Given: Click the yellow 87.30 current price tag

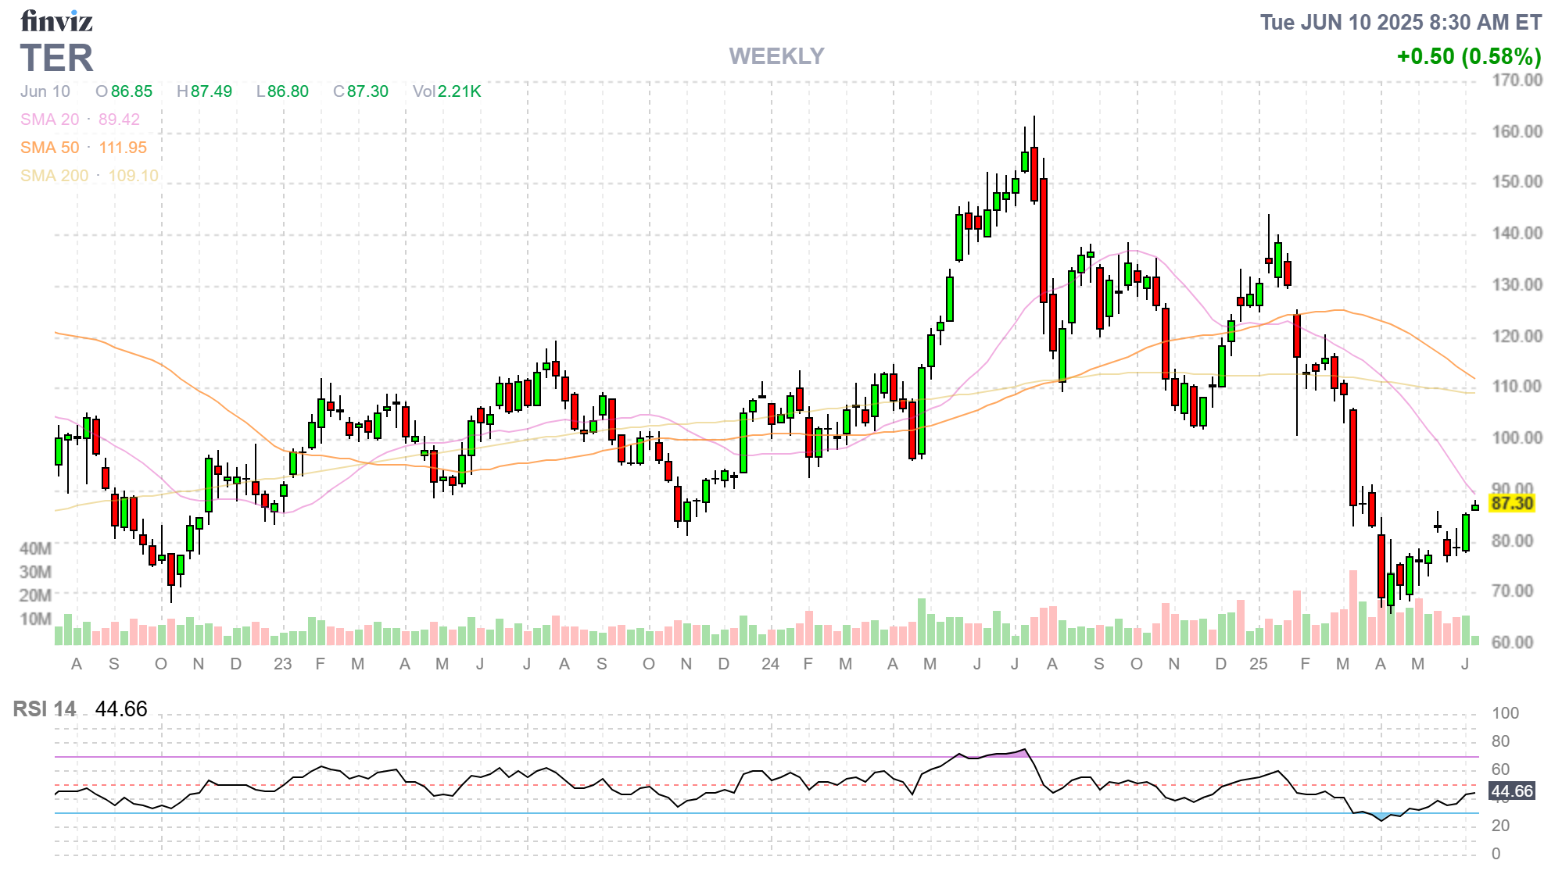Looking at the screenshot, I should click(1511, 503).
